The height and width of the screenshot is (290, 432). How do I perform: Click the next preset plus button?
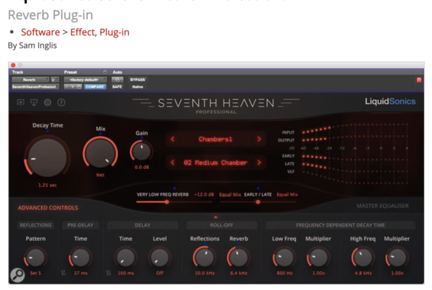(73, 87)
